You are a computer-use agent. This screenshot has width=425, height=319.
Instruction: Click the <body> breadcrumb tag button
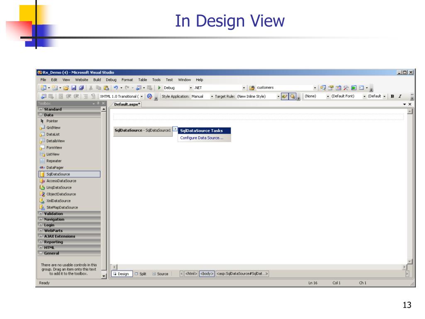click(207, 274)
